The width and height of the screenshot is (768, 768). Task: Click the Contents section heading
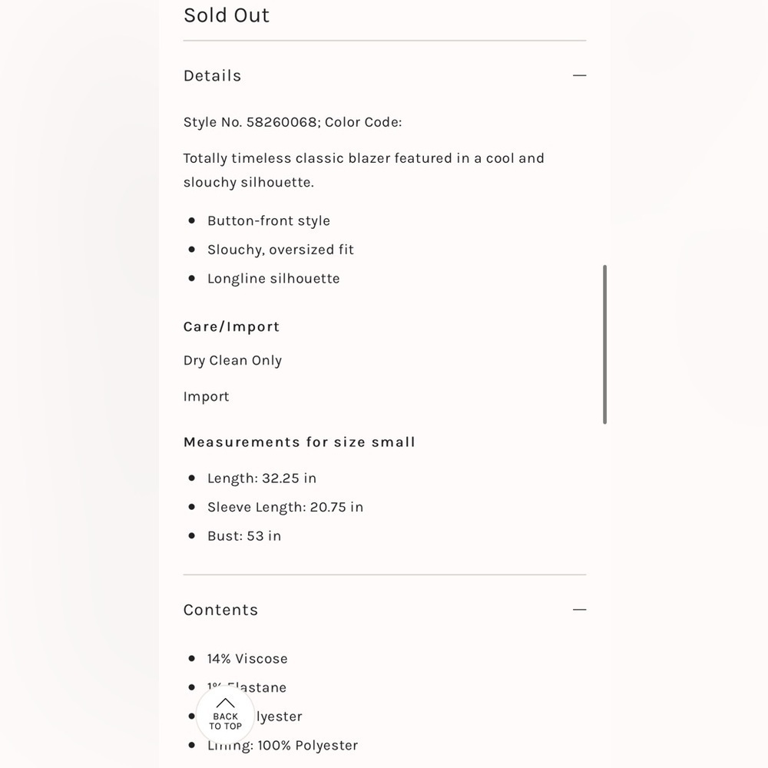click(220, 610)
